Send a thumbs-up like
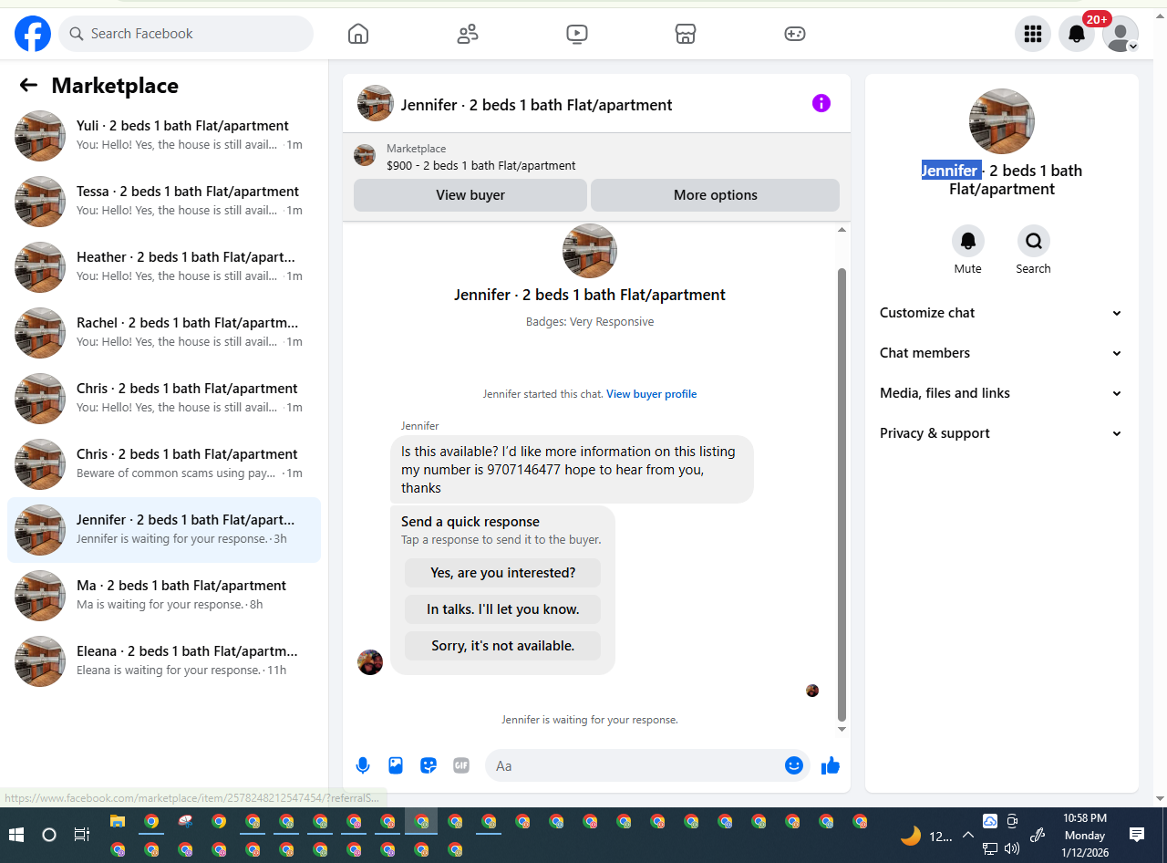The image size is (1167, 863). pyautogui.click(x=830, y=765)
